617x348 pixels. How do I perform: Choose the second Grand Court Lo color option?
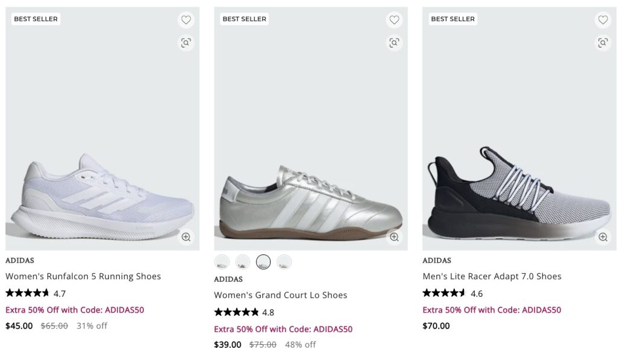[243, 262]
